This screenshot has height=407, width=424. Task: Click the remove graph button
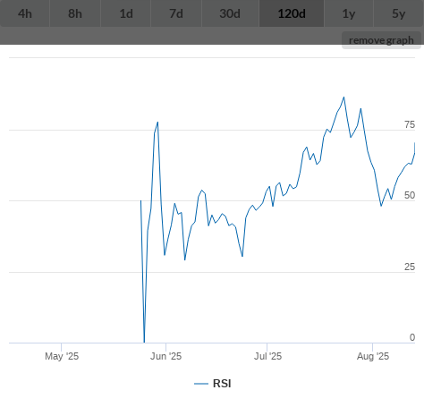click(381, 40)
